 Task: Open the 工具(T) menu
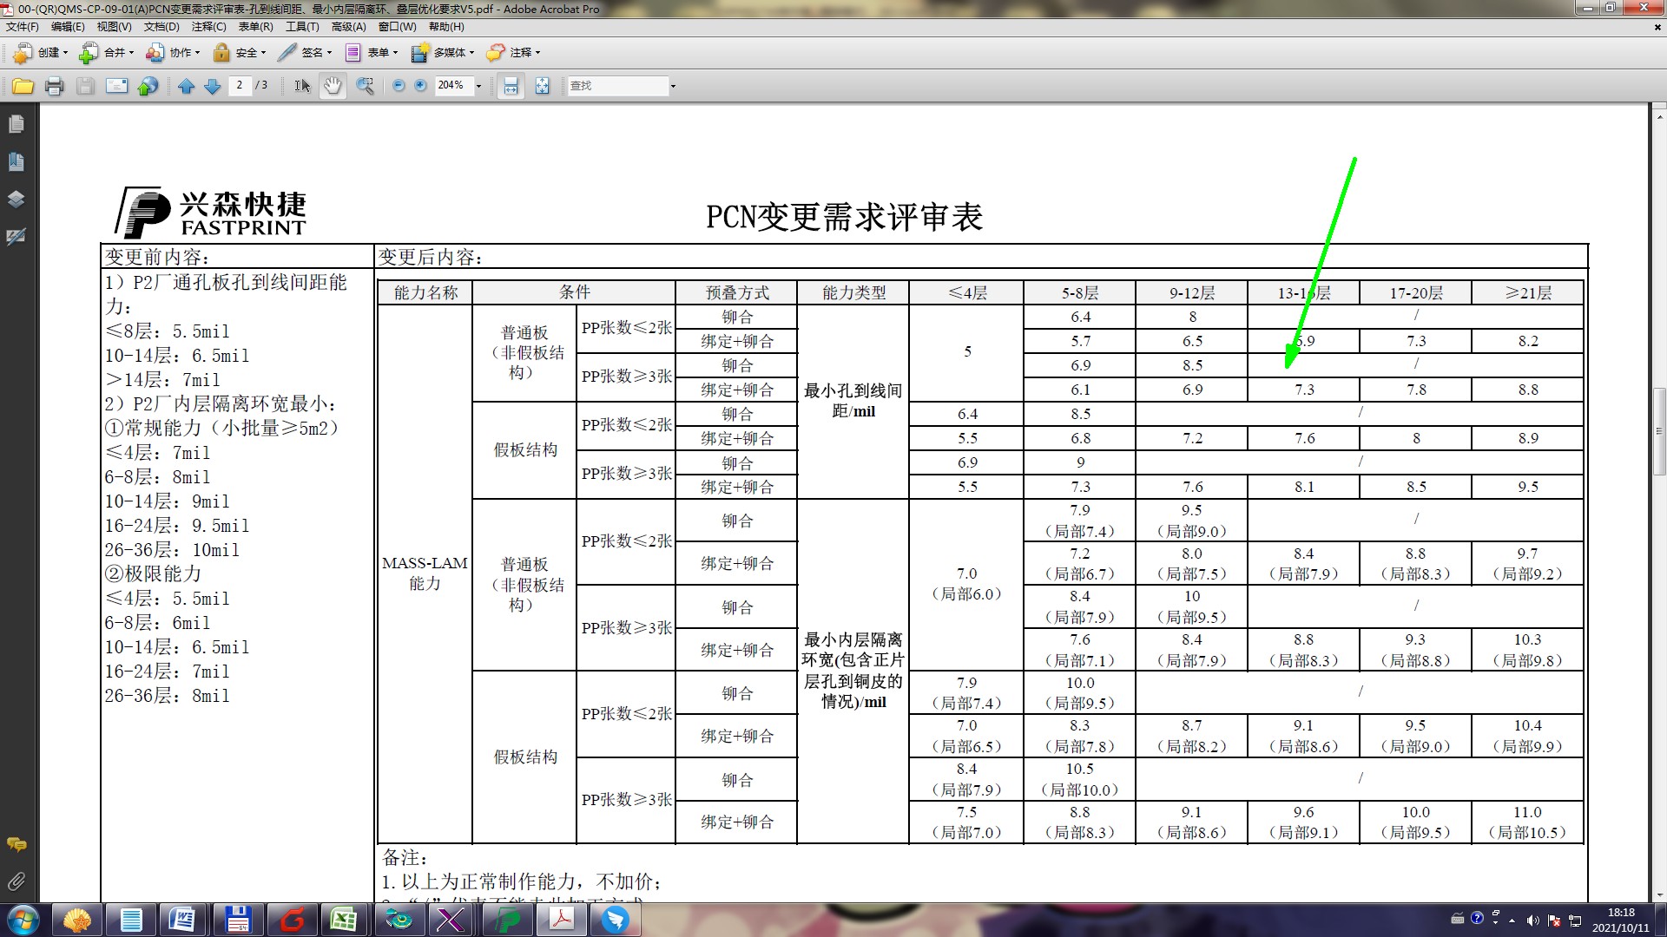click(302, 27)
